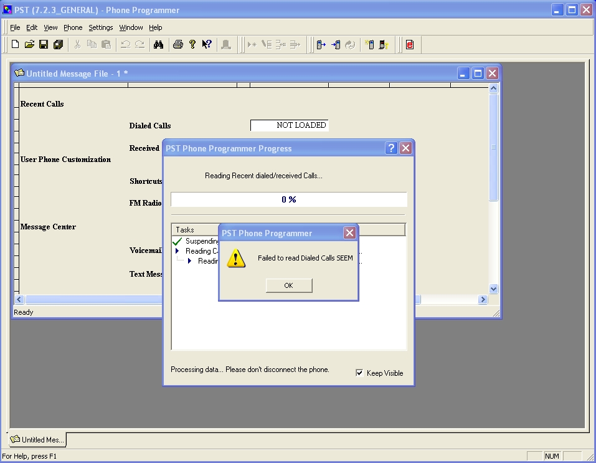Screen dimensions: 596x463
Task: Save the file with the floppy disk icon
Action: click(44, 44)
